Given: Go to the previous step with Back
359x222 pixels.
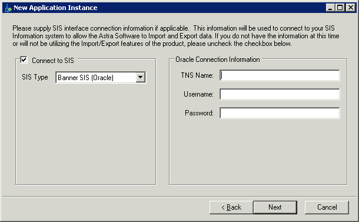Looking at the screenshot, I should pyautogui.click(x=231, y=207).
